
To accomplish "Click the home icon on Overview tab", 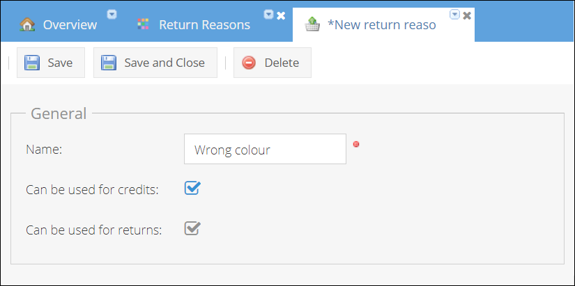I will point(27,24).
